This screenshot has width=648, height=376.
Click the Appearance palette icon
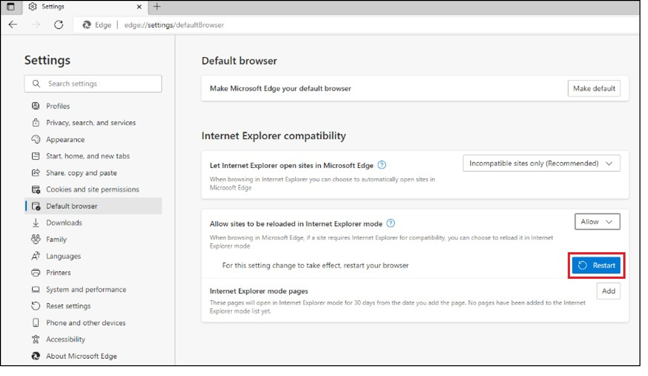[x=36, y=139]
